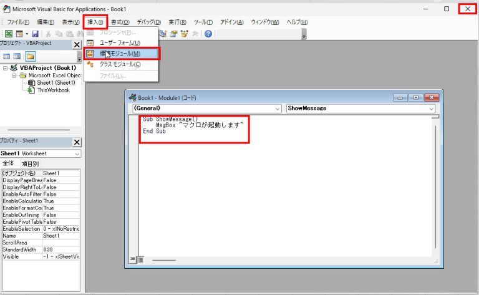Select ThisWorkbook in the project tree
Viewport: 479px width, 295px height.
pos(53,90)
